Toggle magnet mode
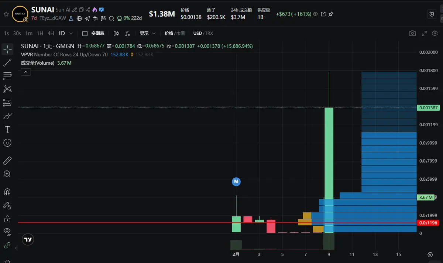443x263 pixels. (x=7, y=192)
